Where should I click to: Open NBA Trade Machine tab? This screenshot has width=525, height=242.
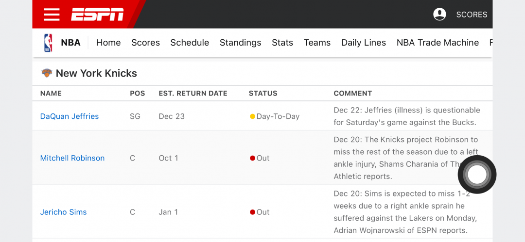[x=437, y=43]
